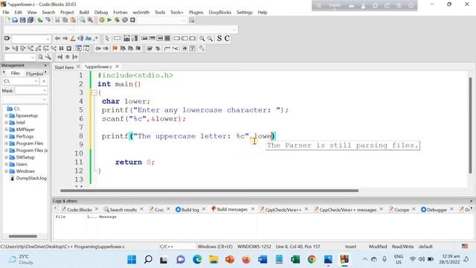Click the Zoom out magnifier icon
Screen dimensions: 476x268
(210, 39)
